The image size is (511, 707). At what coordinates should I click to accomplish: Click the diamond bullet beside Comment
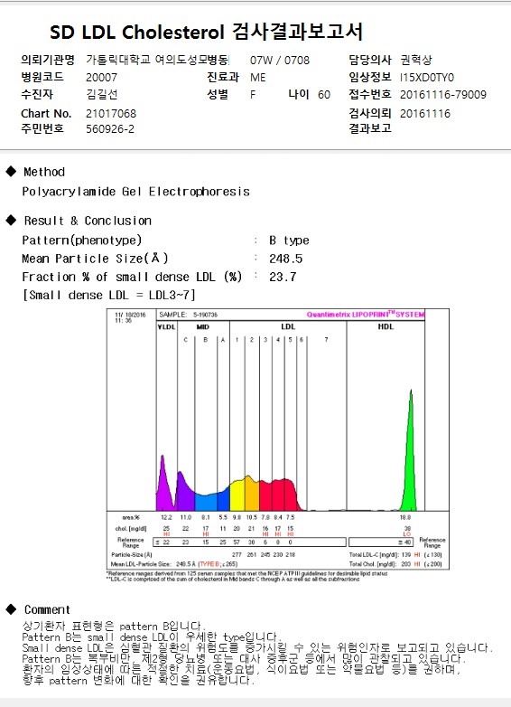click(x=11, y=609)
